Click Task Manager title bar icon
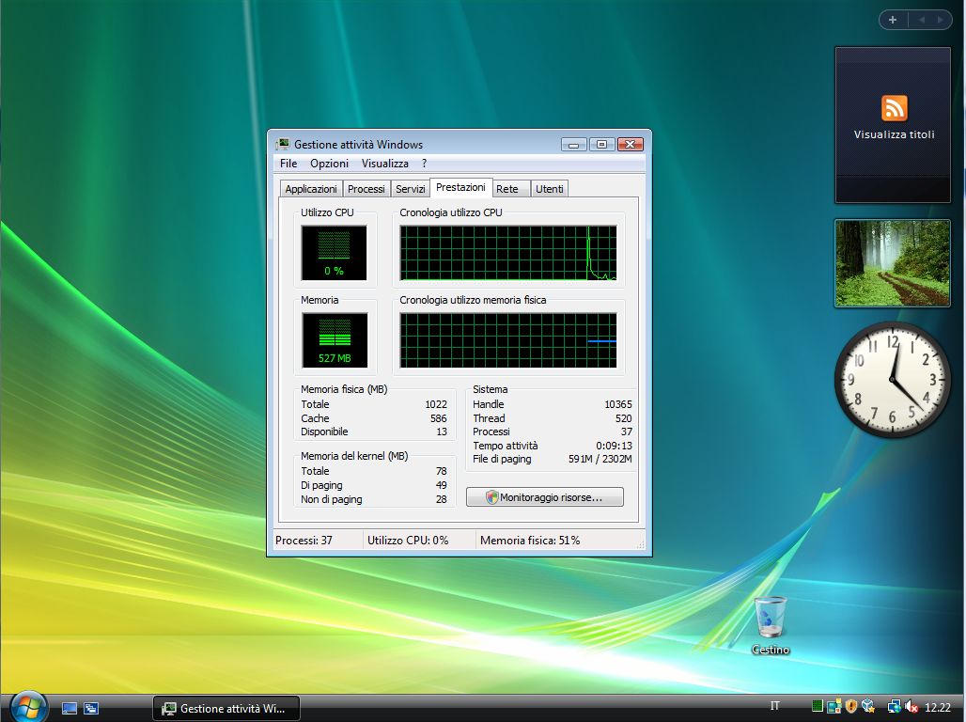 tap(283, 144)
